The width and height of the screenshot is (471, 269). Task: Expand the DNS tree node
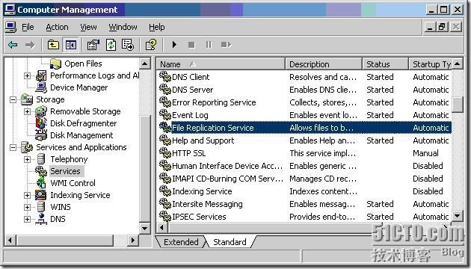(27, 219)
